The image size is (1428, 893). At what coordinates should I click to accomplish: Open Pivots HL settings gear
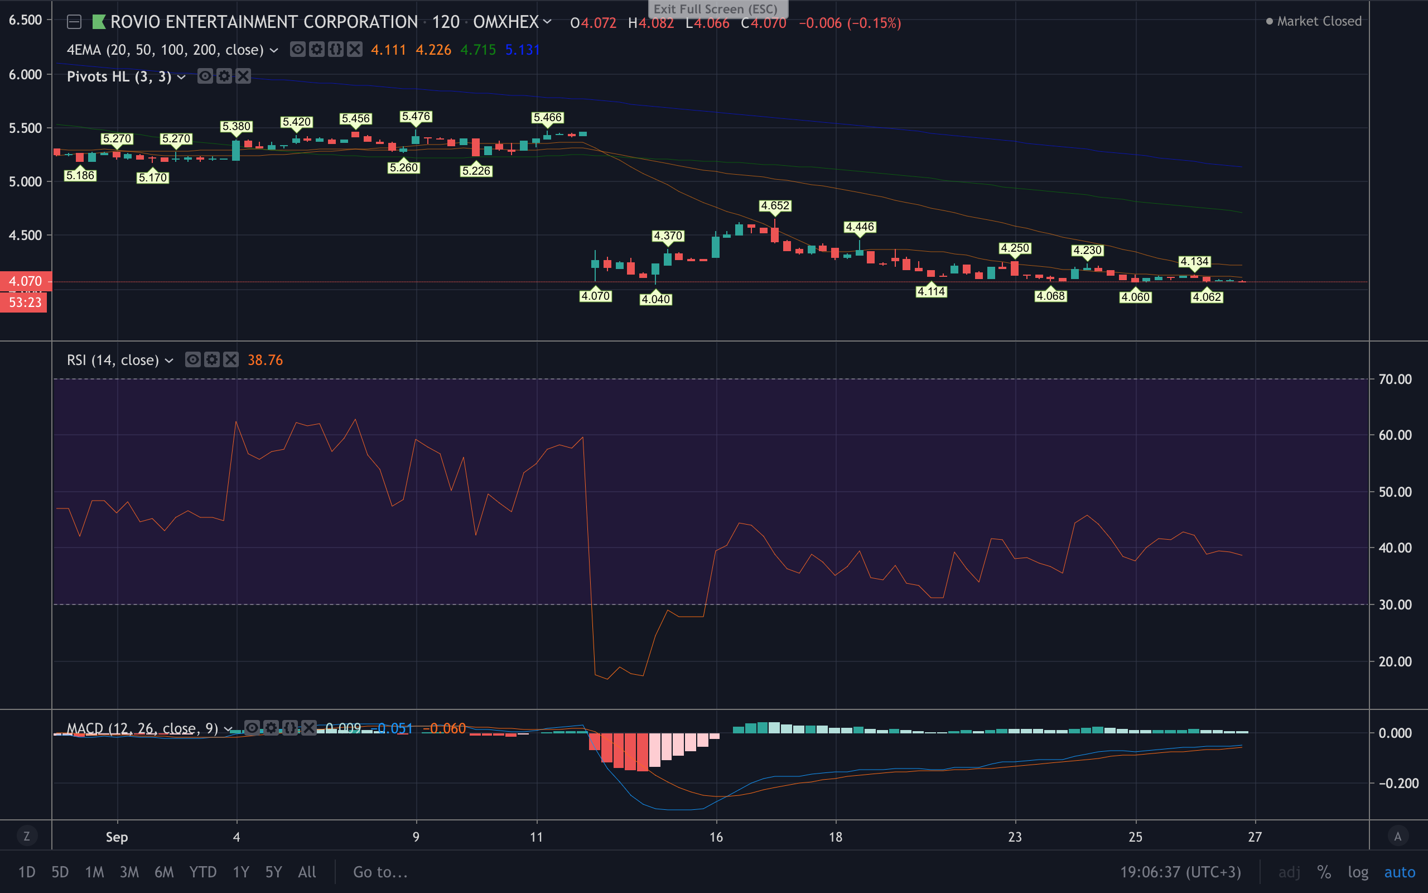coord(224,76)
